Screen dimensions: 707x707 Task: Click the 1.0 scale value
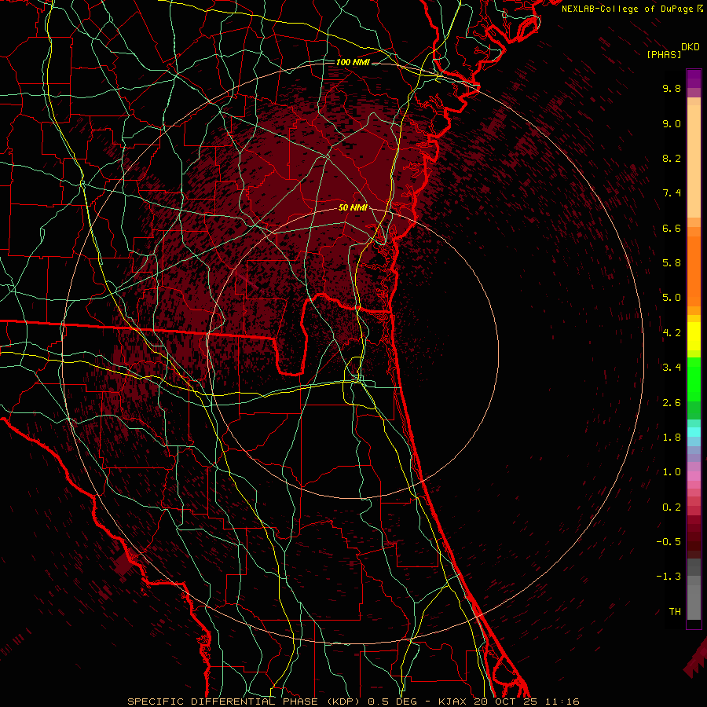tap(672, 472)
